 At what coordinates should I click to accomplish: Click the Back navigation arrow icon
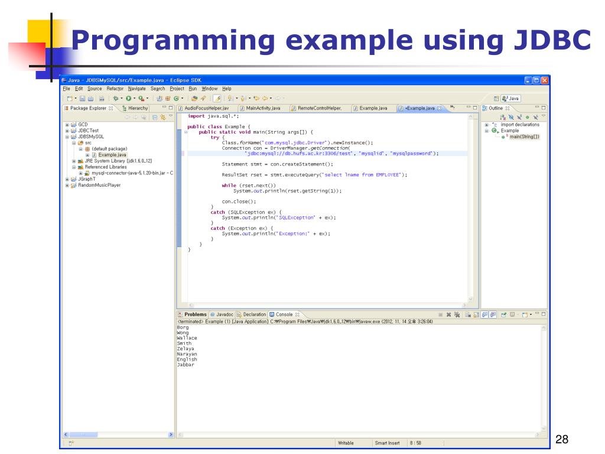coord(265,99)
